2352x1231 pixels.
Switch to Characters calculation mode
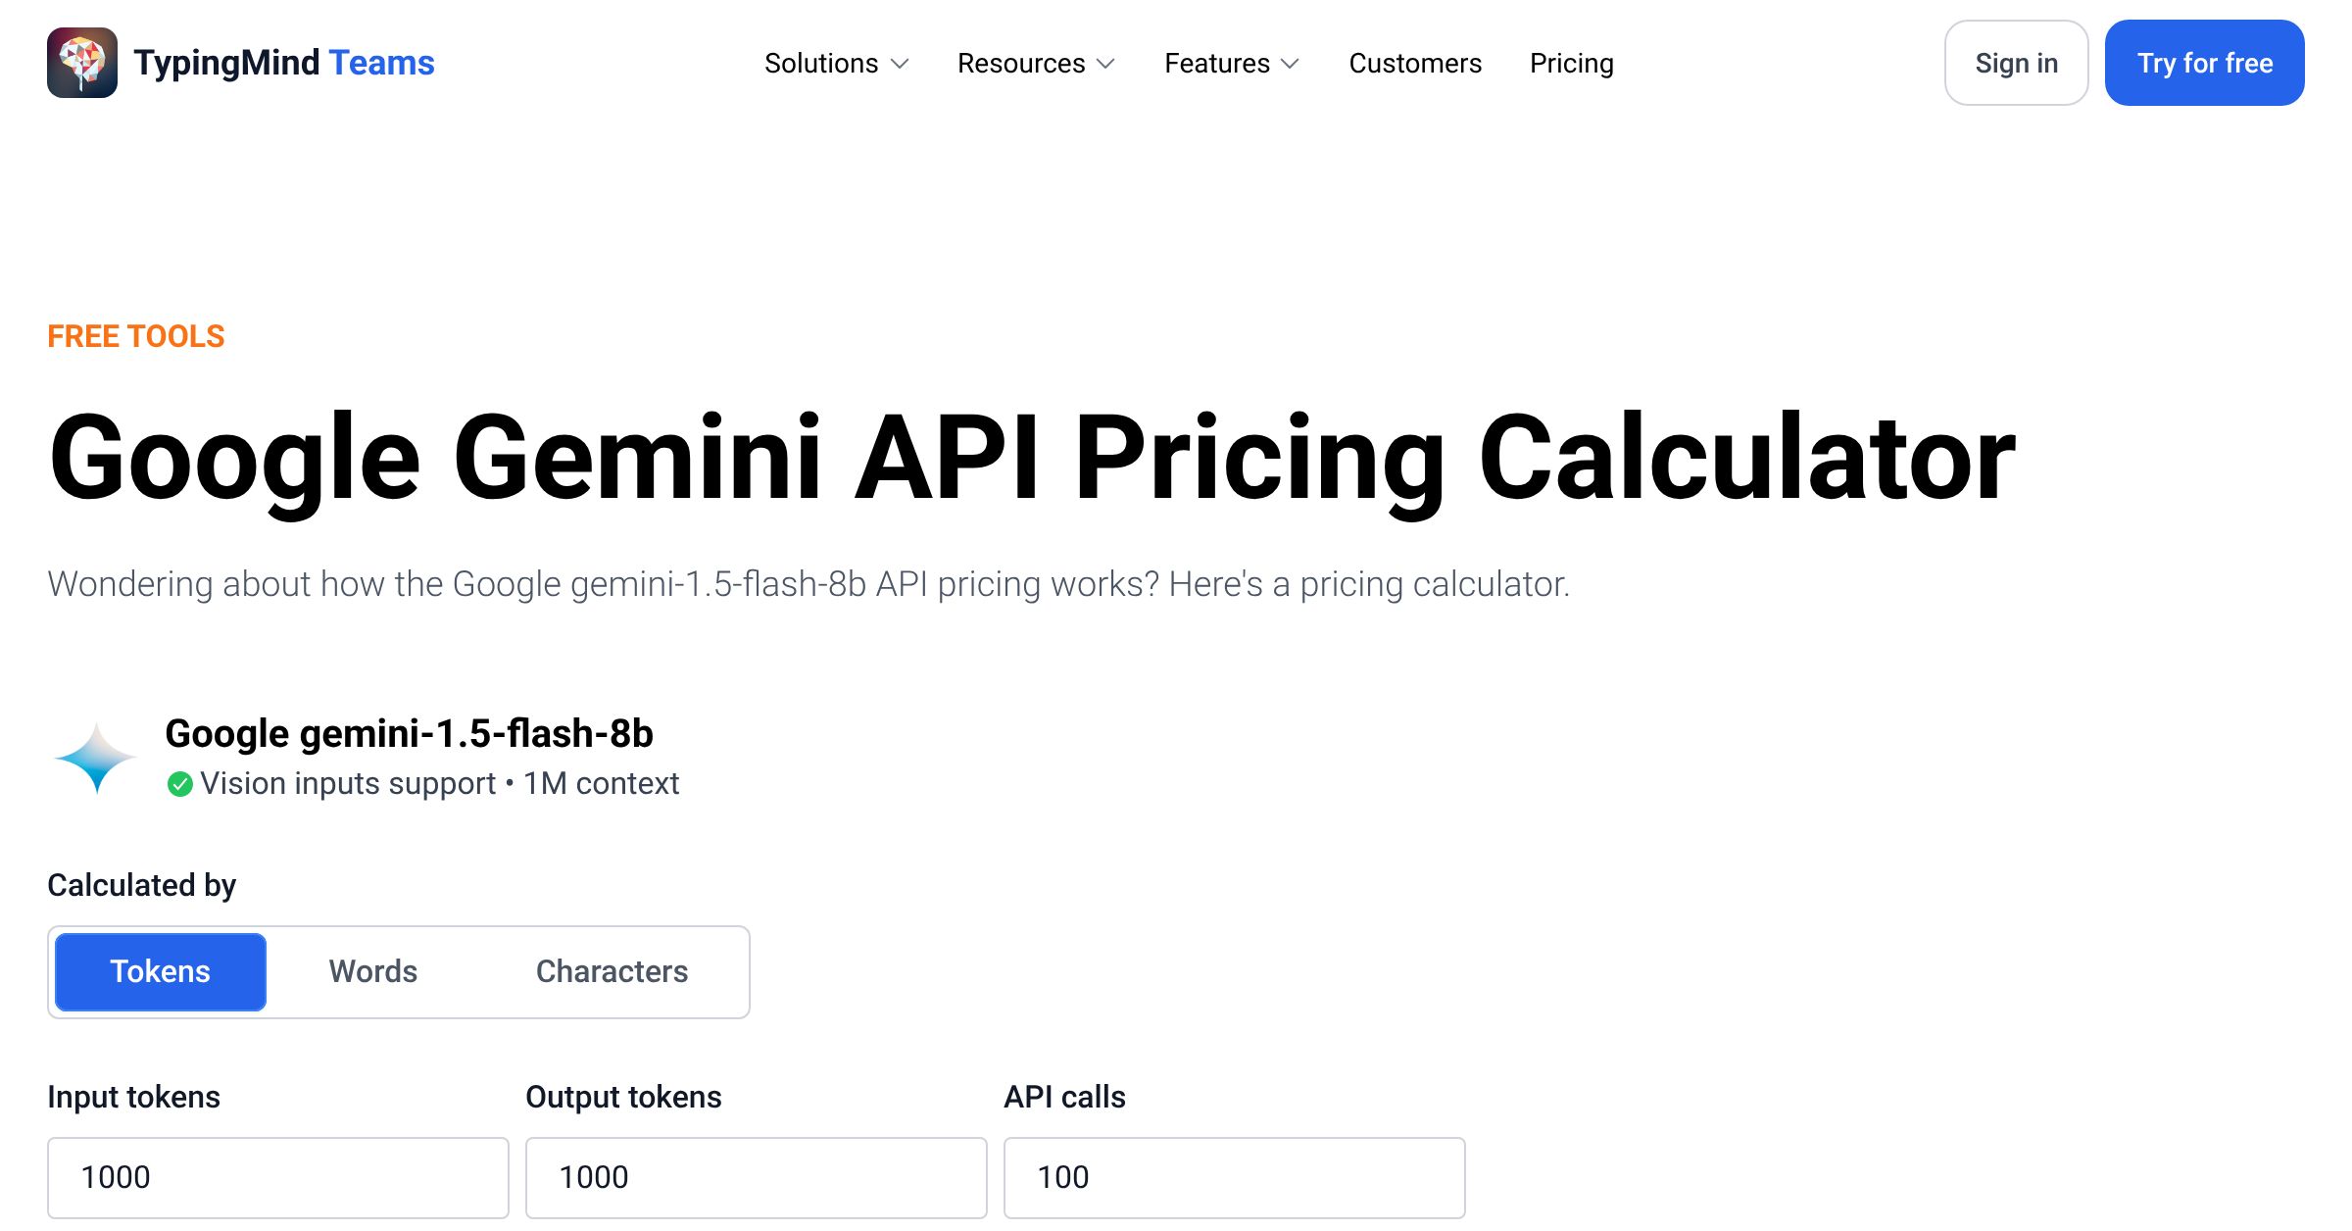[x=612, y=971]
